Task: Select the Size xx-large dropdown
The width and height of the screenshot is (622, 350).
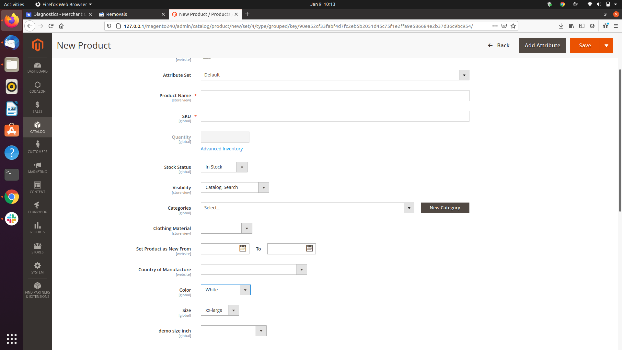Action: pos(220,310)
